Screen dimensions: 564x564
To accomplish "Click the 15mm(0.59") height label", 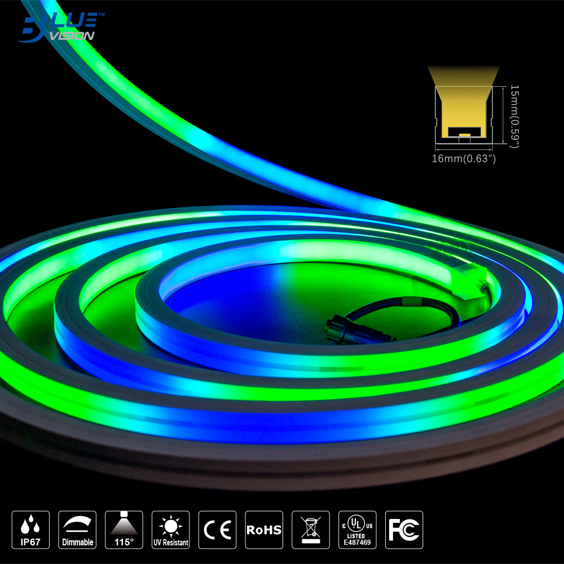I will pyautogui.click(x=514, y=117).
